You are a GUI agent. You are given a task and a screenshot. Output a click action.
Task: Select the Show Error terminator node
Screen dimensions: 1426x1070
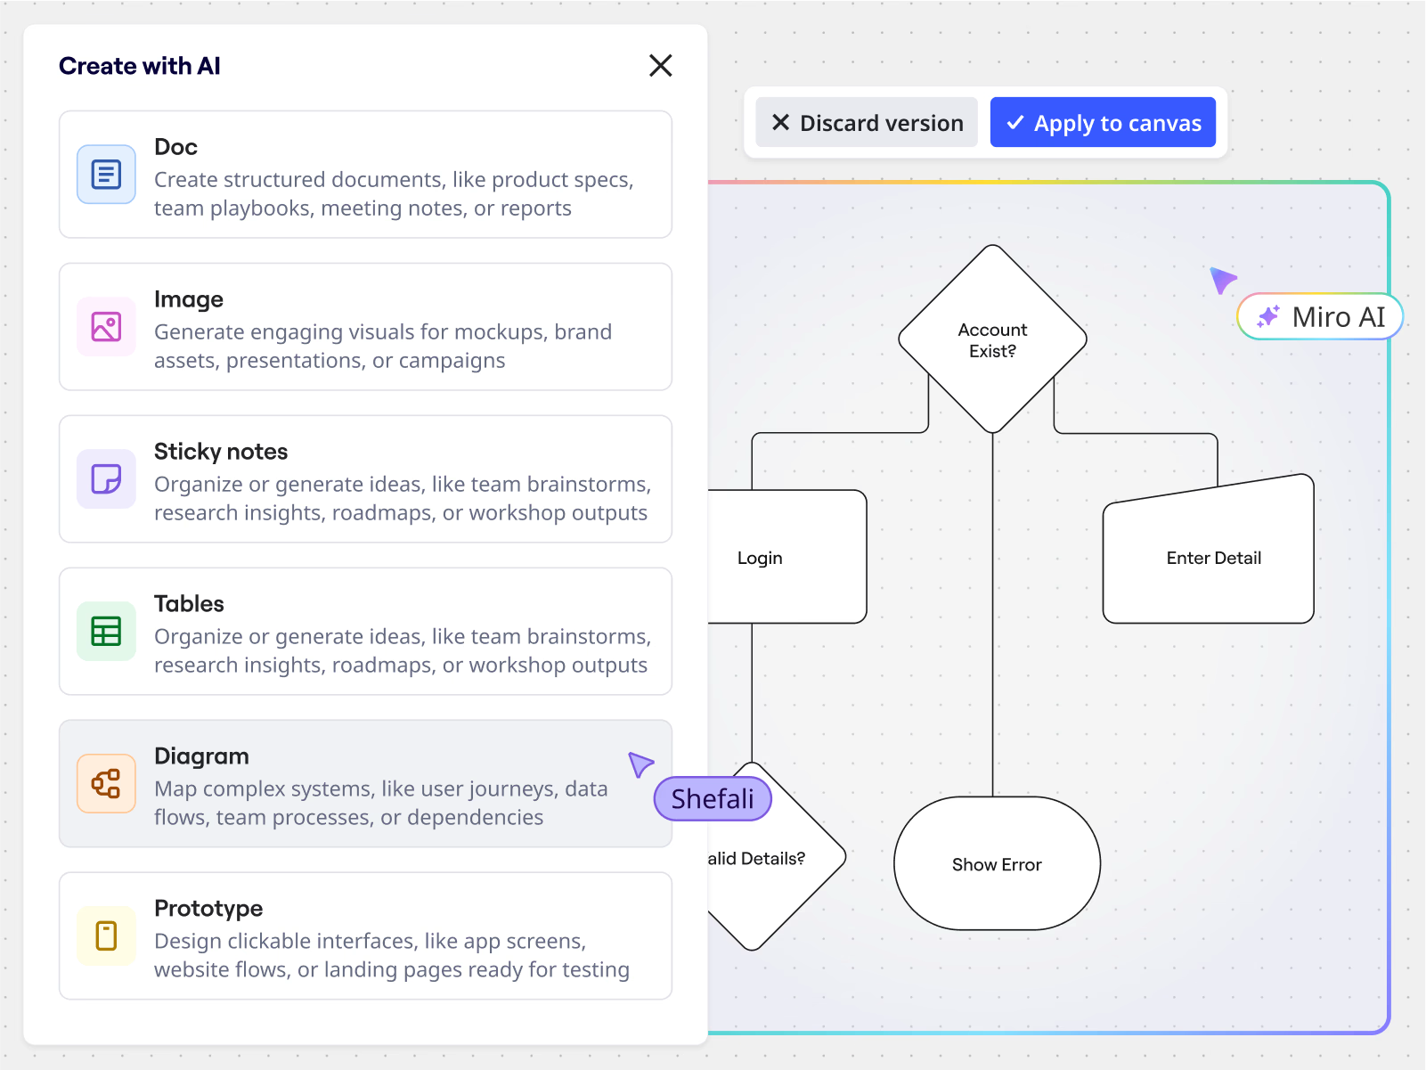point(997,864)
